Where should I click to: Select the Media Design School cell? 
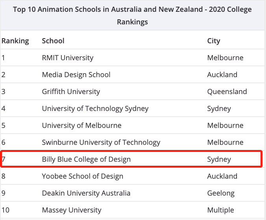coord(76,75)
